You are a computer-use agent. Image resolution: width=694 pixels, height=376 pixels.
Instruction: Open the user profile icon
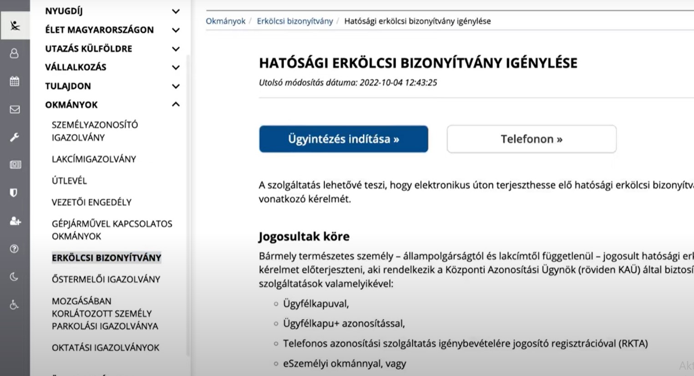coord(15,53)
